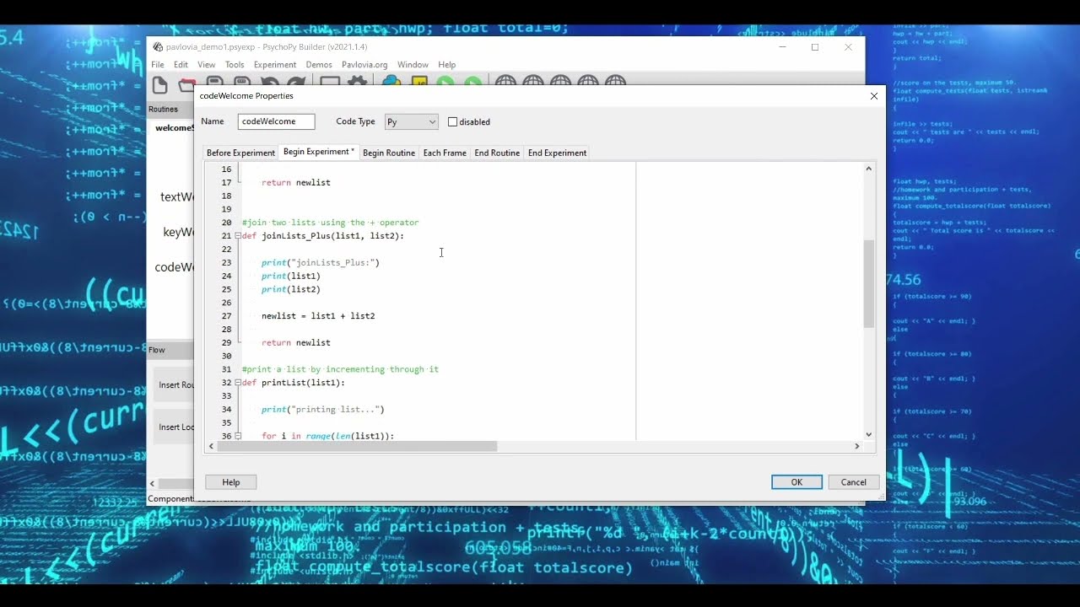
Task: Click the Redo arrow icon in Builder toolbar
Action: [x=296, y=82]
